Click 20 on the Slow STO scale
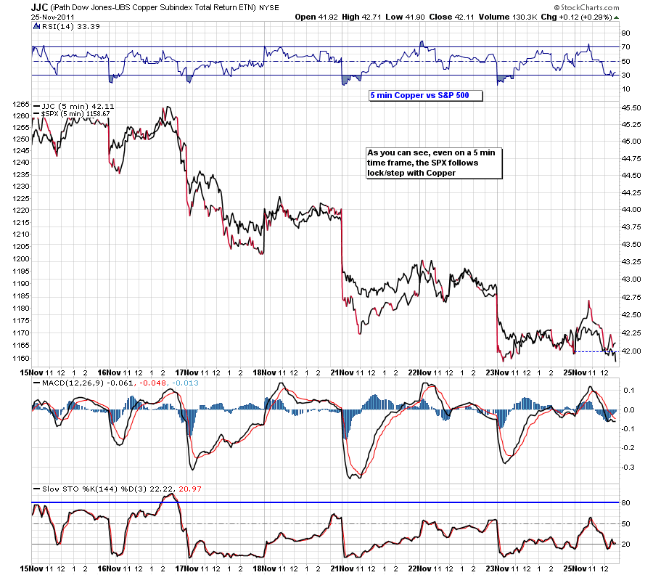This screenshot has width=653, height=575. (625, 545)
